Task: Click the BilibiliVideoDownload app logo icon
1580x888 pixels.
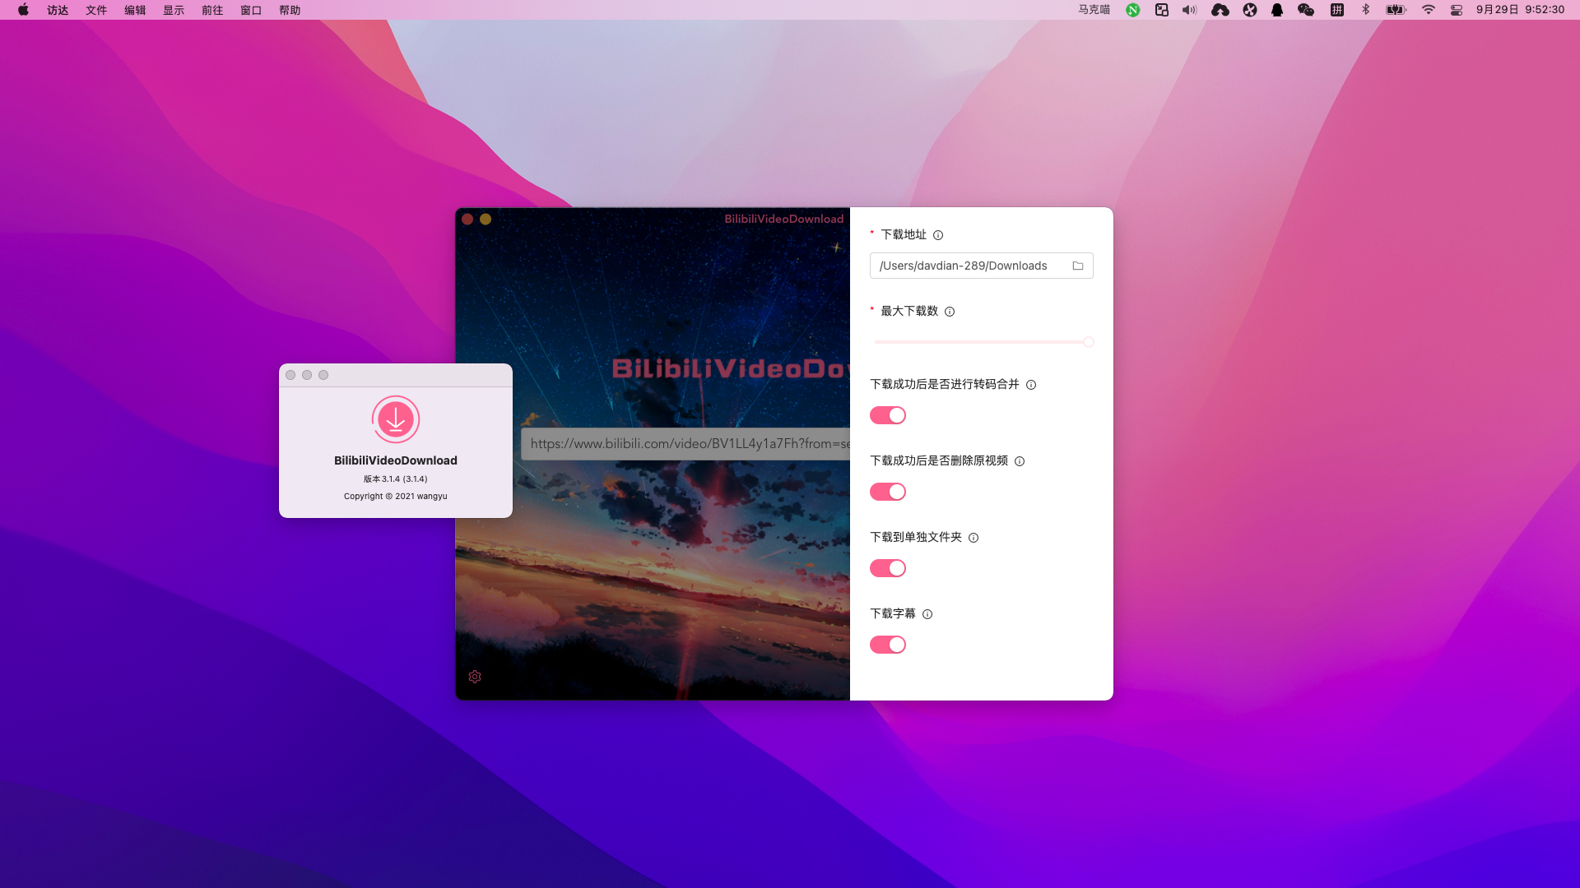Action: pos(396,419)
